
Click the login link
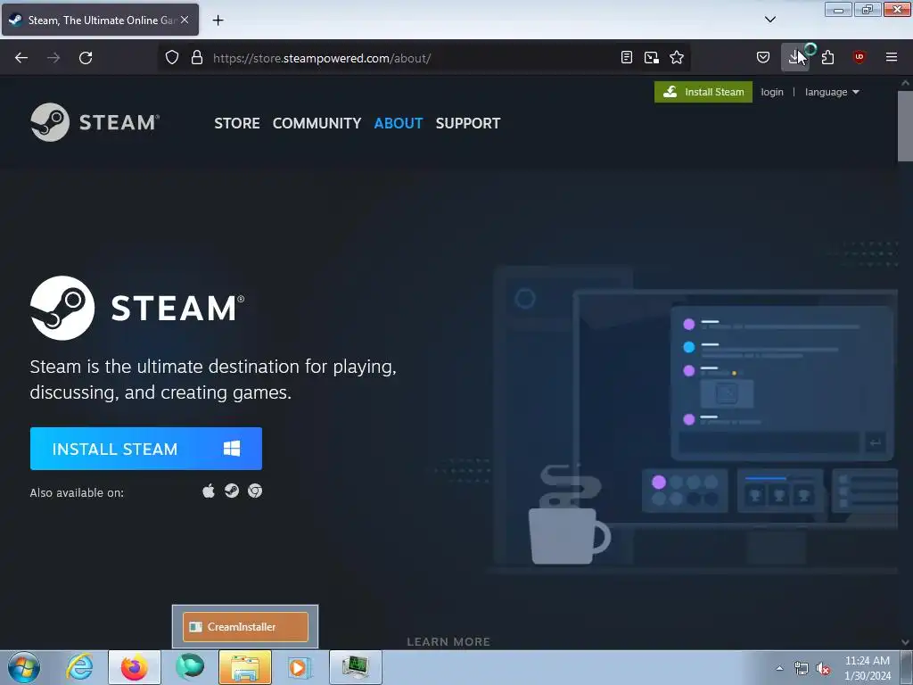[772, 92]
